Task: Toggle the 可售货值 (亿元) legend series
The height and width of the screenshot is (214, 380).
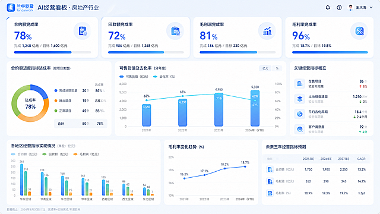Action: 134,77
